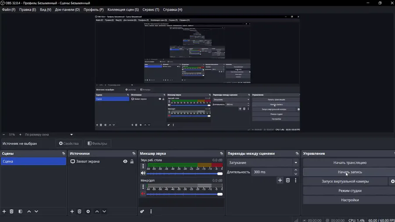This screenshot has height=222, width=395.
Task: Move source down in Sources panel
Action: pyautogui.click(x=104, y=211)
